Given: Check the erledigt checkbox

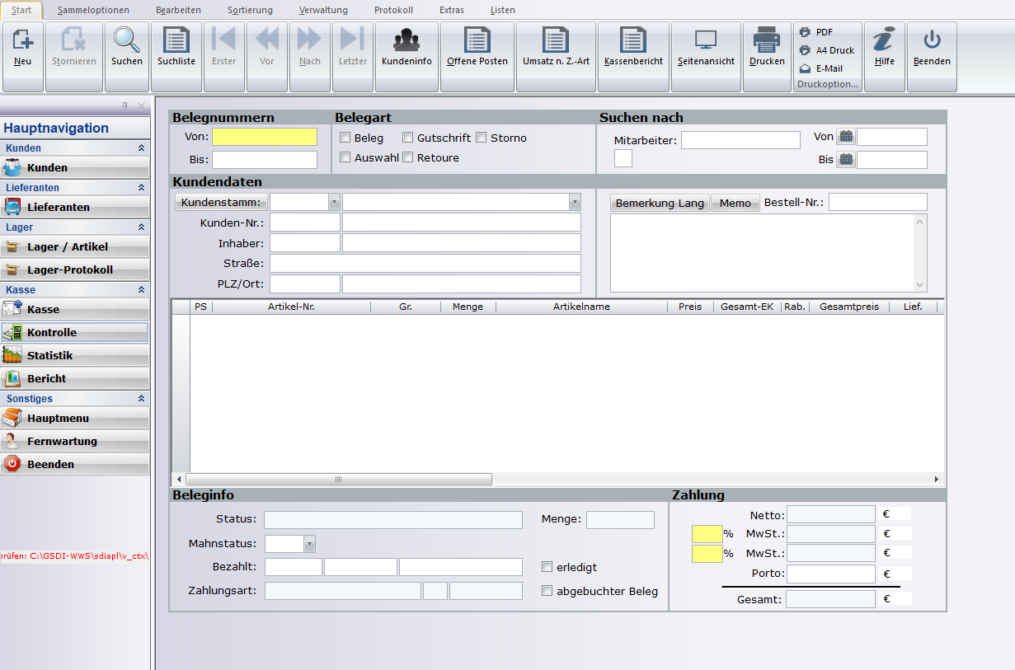Looking at the screenshot, I should (547, 567).
